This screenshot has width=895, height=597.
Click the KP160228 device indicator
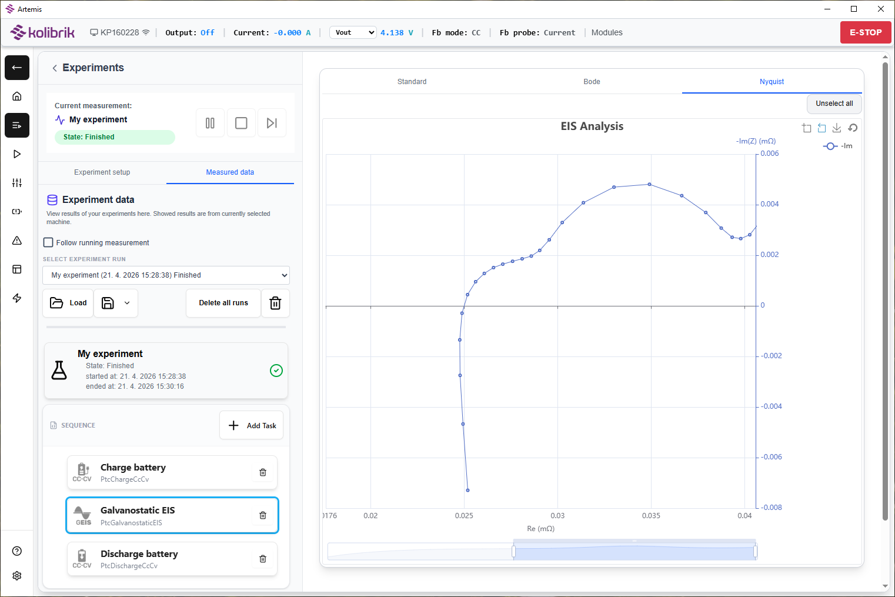coord(119,32)
